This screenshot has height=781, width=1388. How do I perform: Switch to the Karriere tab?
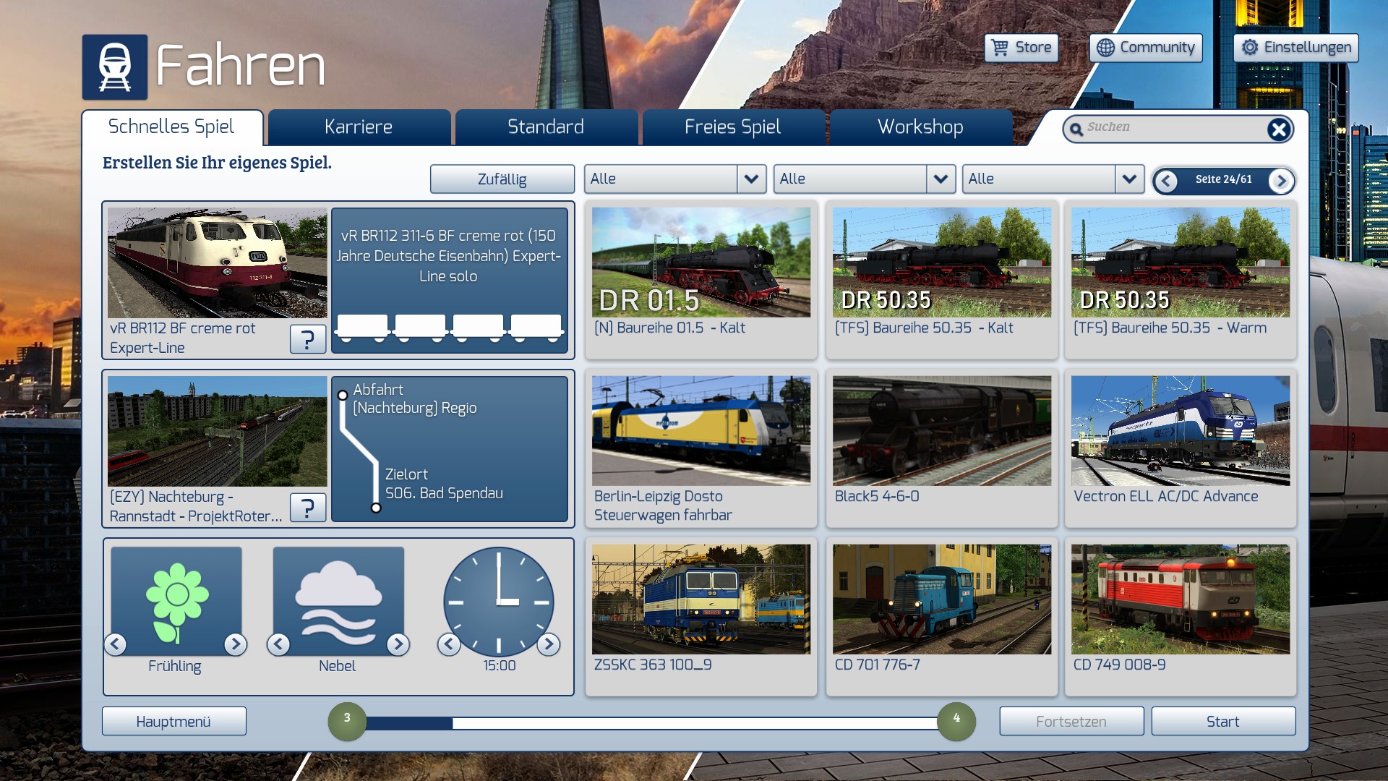coord(359,127)
